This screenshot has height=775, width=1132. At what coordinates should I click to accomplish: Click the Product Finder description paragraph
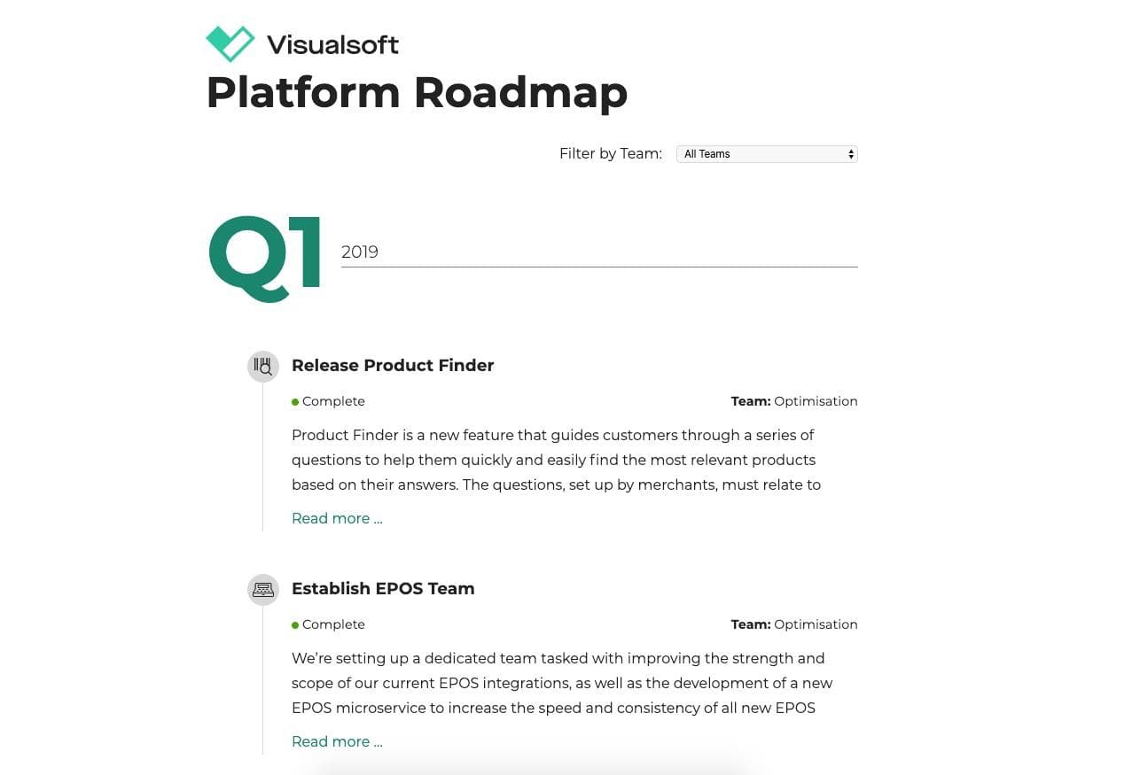pyautogui.click(x=556, y=460)
